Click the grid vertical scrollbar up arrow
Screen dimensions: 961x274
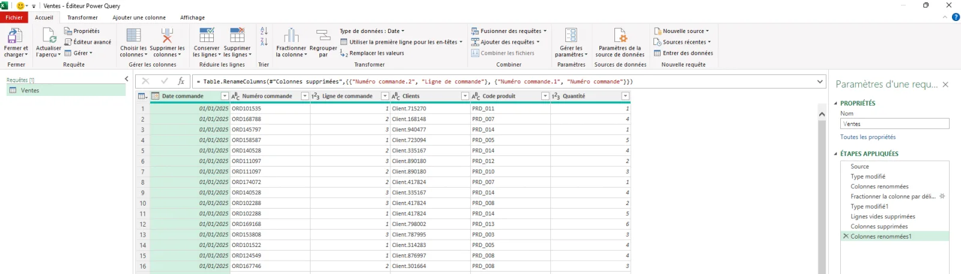[x=822, y=113]
